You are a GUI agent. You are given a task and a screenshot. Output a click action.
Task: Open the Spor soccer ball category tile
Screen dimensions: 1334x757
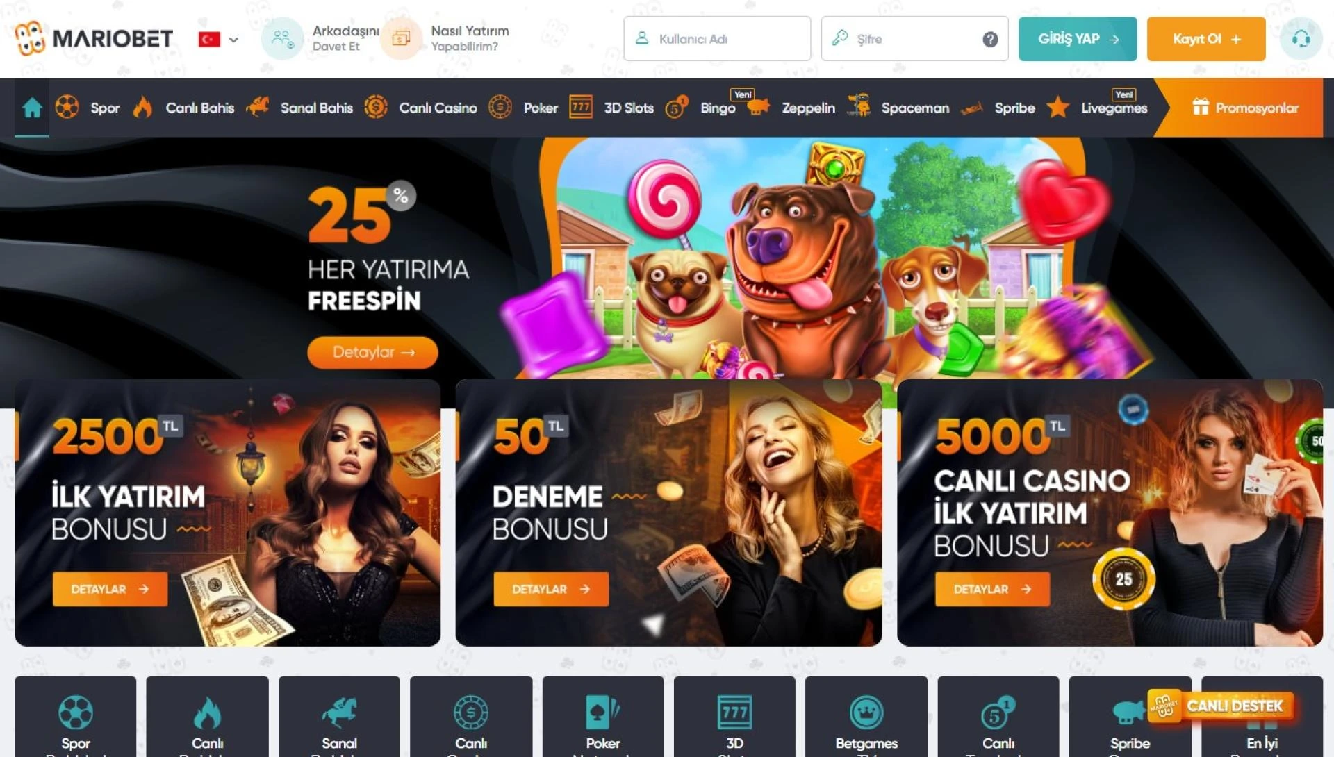point(76,717)
